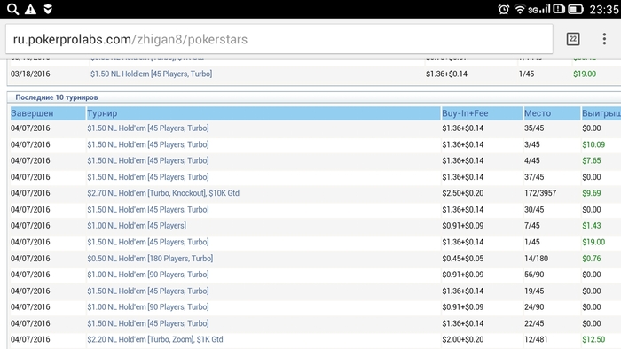Viewport: 621px width, 349px height.
Task: Tap the 23:35 clock in status bar
Action: tap(603, 10)
